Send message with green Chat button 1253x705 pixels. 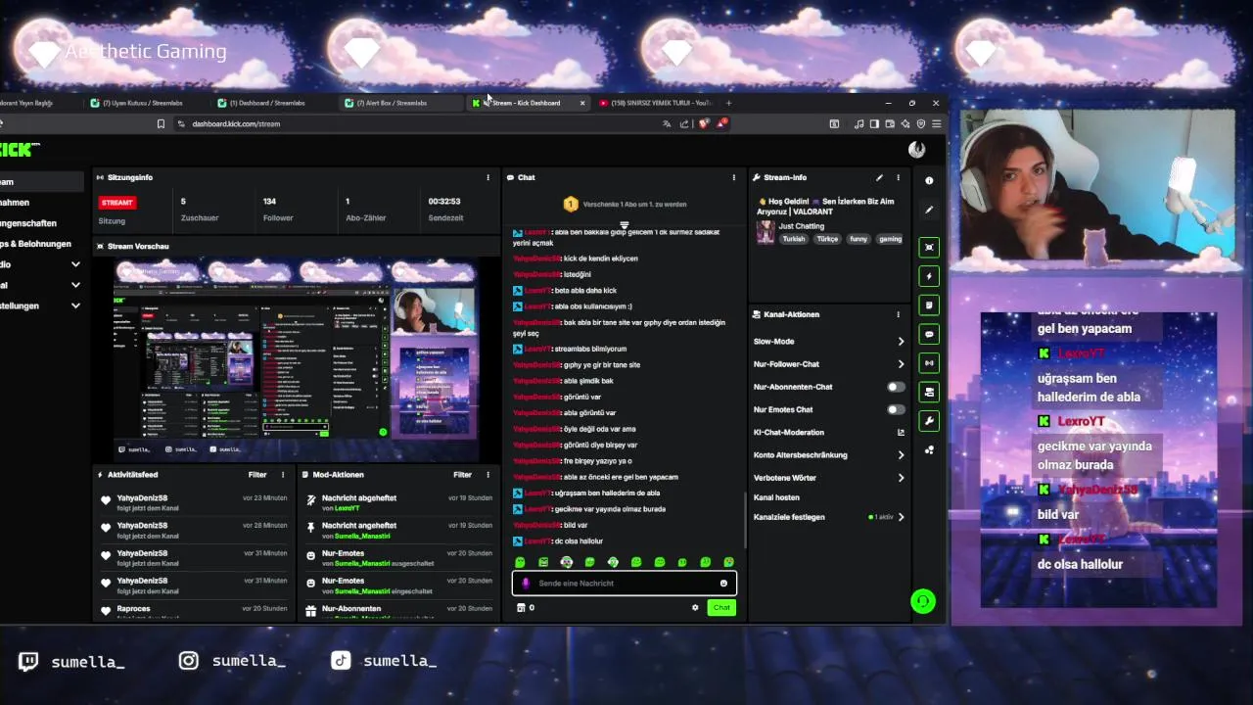pyautogui.click(x=721, y=608)
